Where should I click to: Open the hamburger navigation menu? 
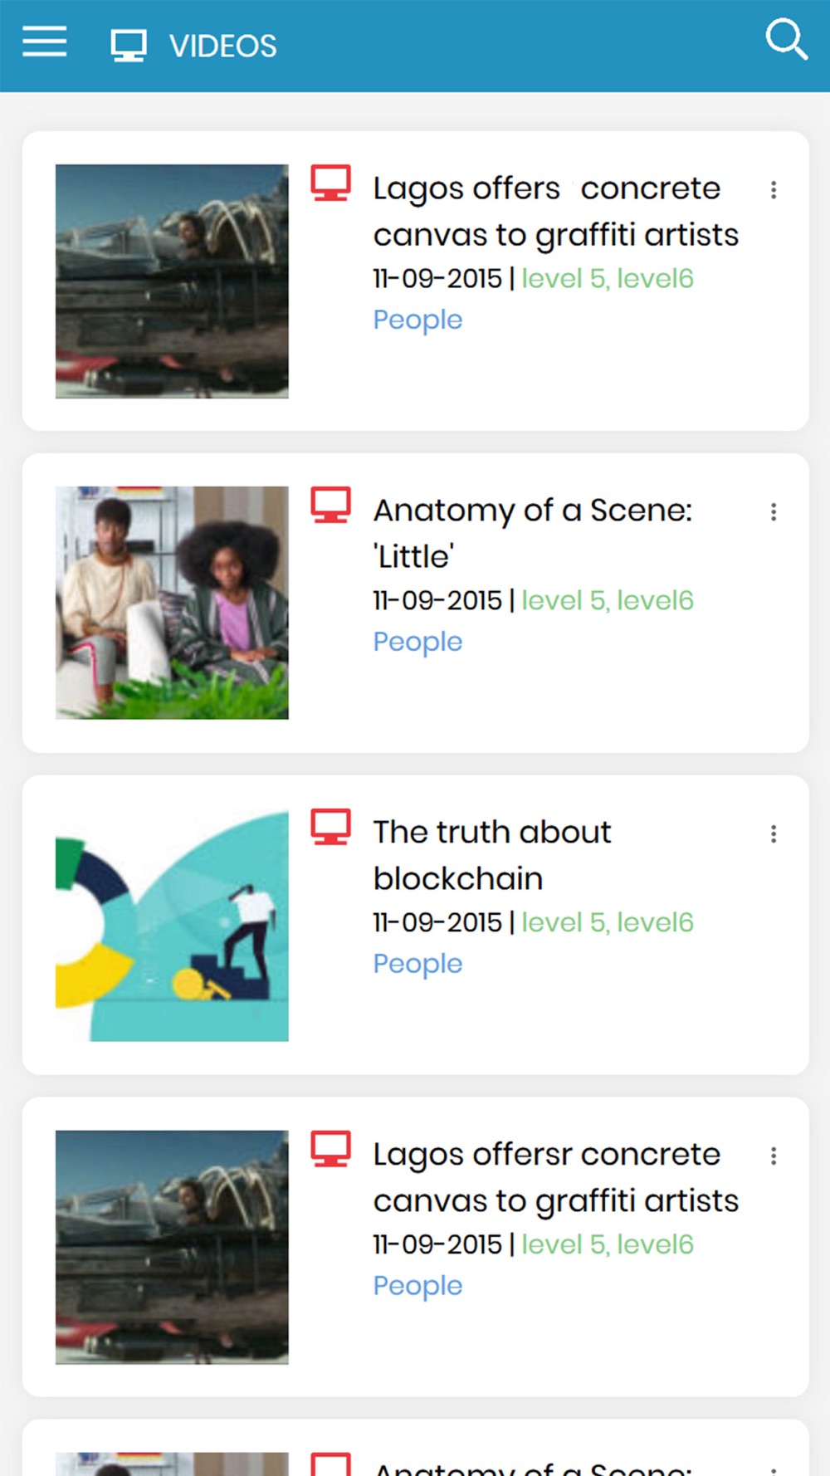pyautogui.click(x=45, y=41)
